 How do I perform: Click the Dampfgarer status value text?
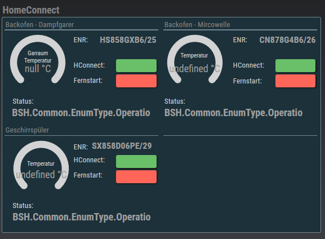81,113
